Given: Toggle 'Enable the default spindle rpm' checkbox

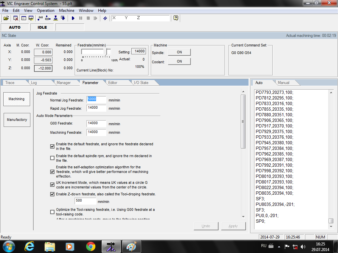Looking at the screenshot, I should pyautogui.click(x=52, y=158).
